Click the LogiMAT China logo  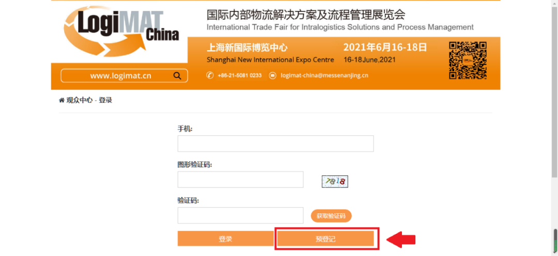121,32
